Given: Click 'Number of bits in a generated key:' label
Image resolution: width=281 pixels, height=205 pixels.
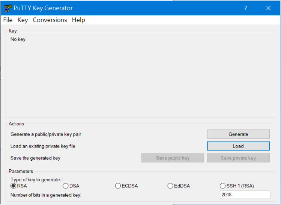Looking at the screenshot, I should coord(46,195).
